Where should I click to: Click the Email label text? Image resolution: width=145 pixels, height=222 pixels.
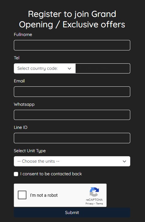19,81
